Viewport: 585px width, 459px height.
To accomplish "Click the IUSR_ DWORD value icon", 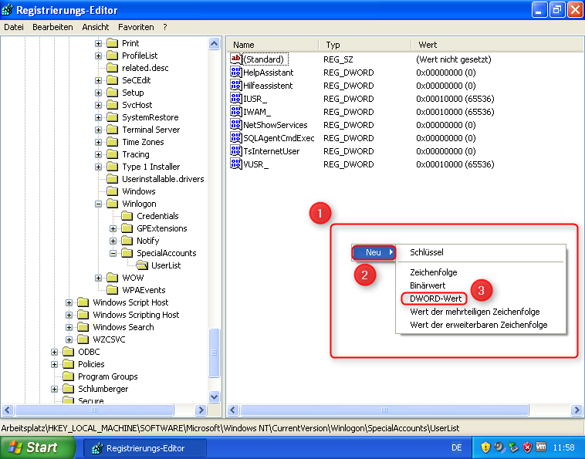I will click(236, 99).
